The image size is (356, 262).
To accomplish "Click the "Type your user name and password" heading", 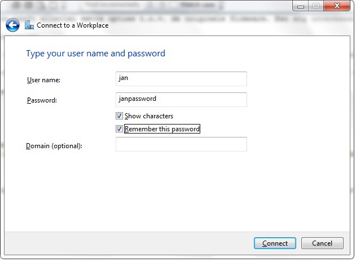I will tap(95, 54).
